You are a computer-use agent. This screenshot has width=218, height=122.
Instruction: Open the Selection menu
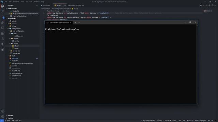16,2
